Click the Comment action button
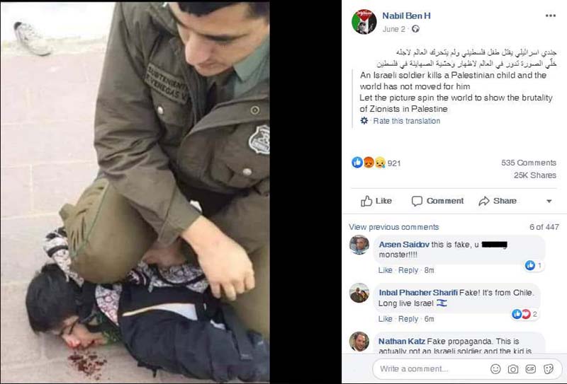 (437, 201)
